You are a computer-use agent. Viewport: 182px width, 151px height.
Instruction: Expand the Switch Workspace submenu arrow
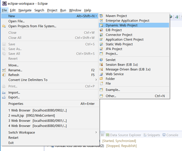pos(96,132)
